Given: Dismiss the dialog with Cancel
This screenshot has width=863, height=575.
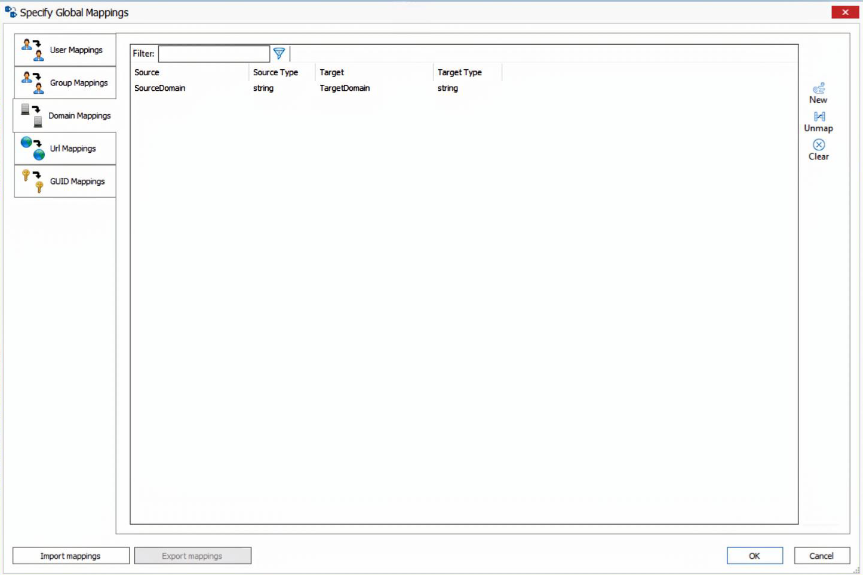Looking at the screenshot, I should coord(821,555).
